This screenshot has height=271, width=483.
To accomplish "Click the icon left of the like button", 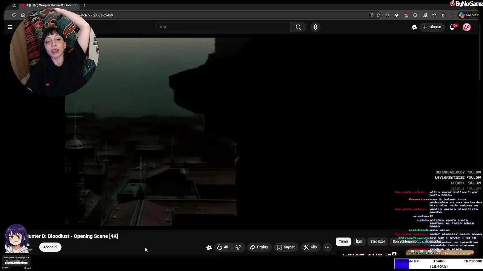I will (x=209, y=248).
